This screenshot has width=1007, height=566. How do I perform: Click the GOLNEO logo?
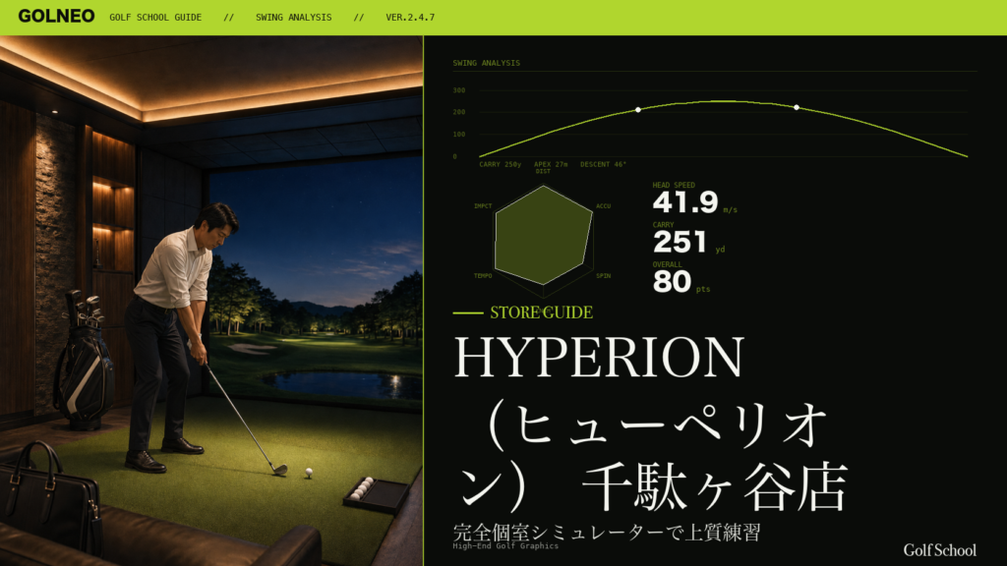56,17
